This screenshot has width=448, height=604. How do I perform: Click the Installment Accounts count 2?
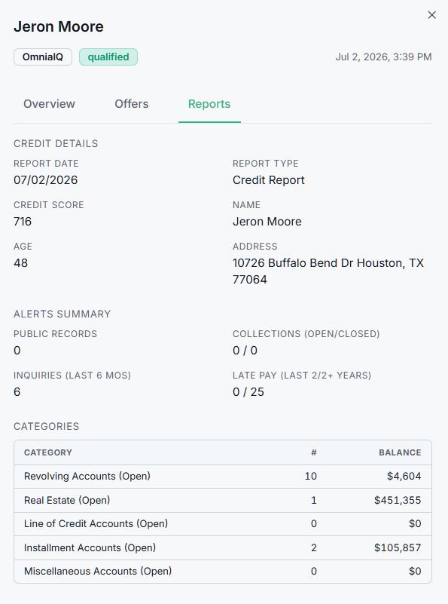tap(314, 547)
